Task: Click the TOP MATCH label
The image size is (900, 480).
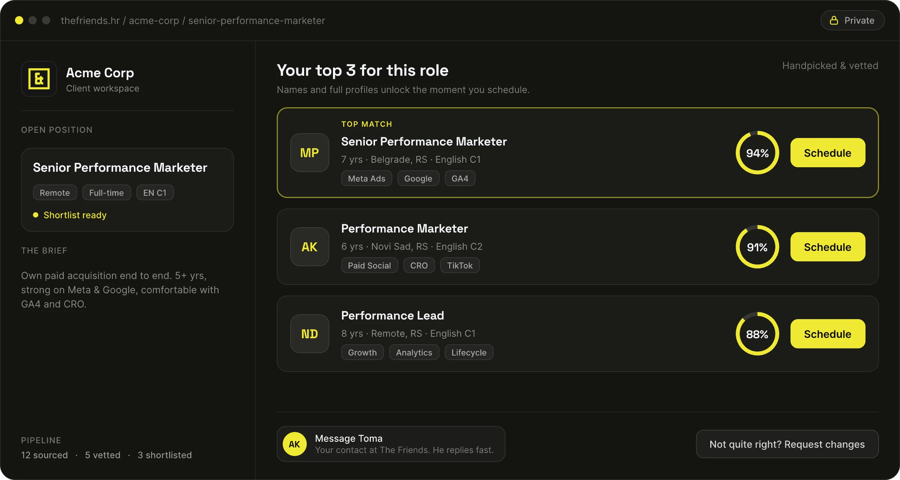Action: 367,124
